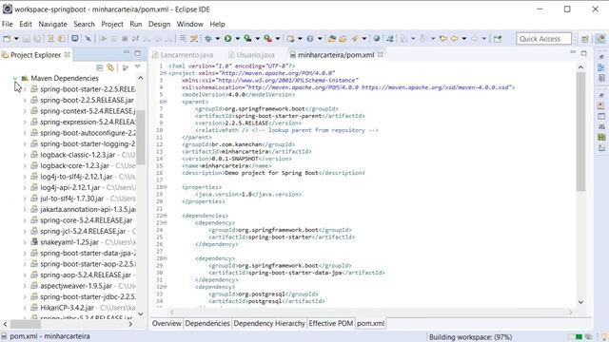Click the Building workspace (97%) status text
The height and width of the screenshot is (342, 609).
tap(470, 337)
